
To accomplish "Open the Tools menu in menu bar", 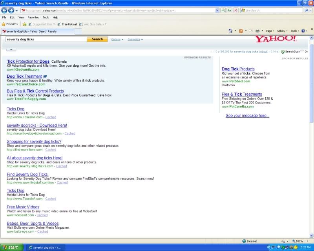I will coord(46,17).
